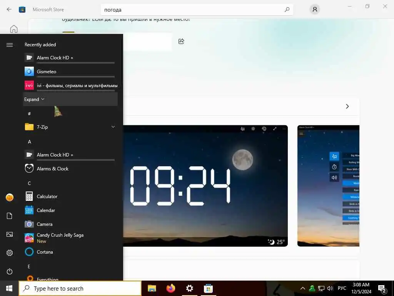Click the letter A group header

point(29,142)
